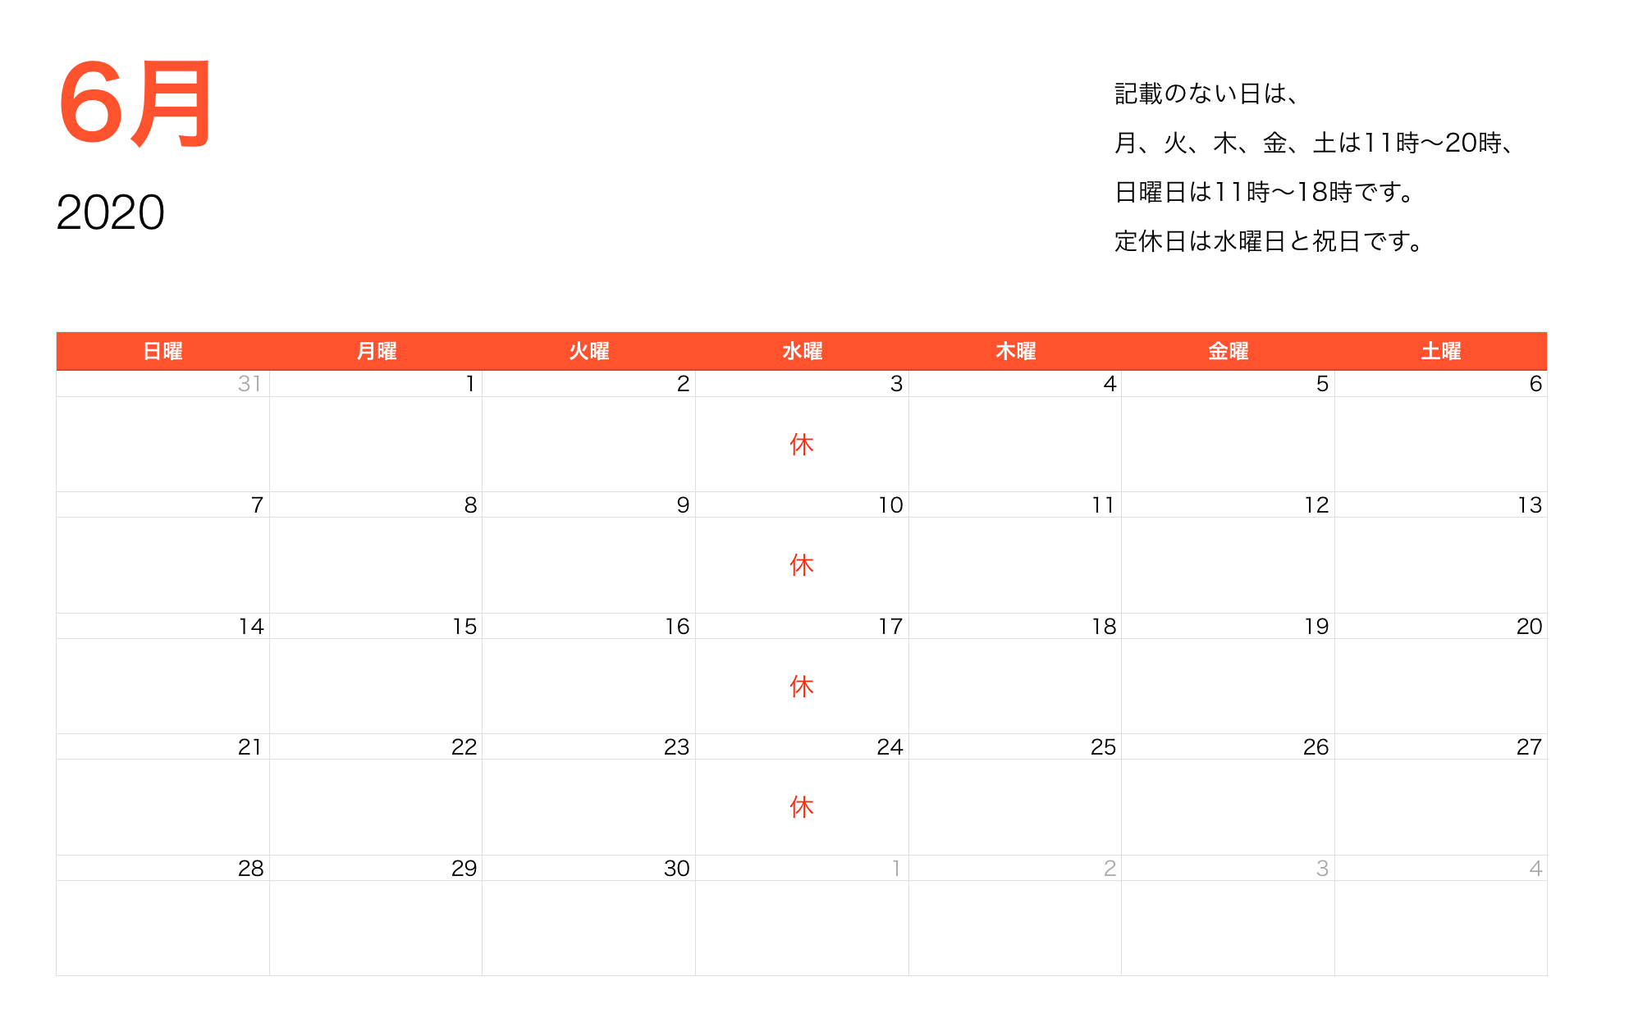This screenshot has width=1629, height=1036.
Task: Select date 30
Action: pyautogui.click(x=677, y=869)
